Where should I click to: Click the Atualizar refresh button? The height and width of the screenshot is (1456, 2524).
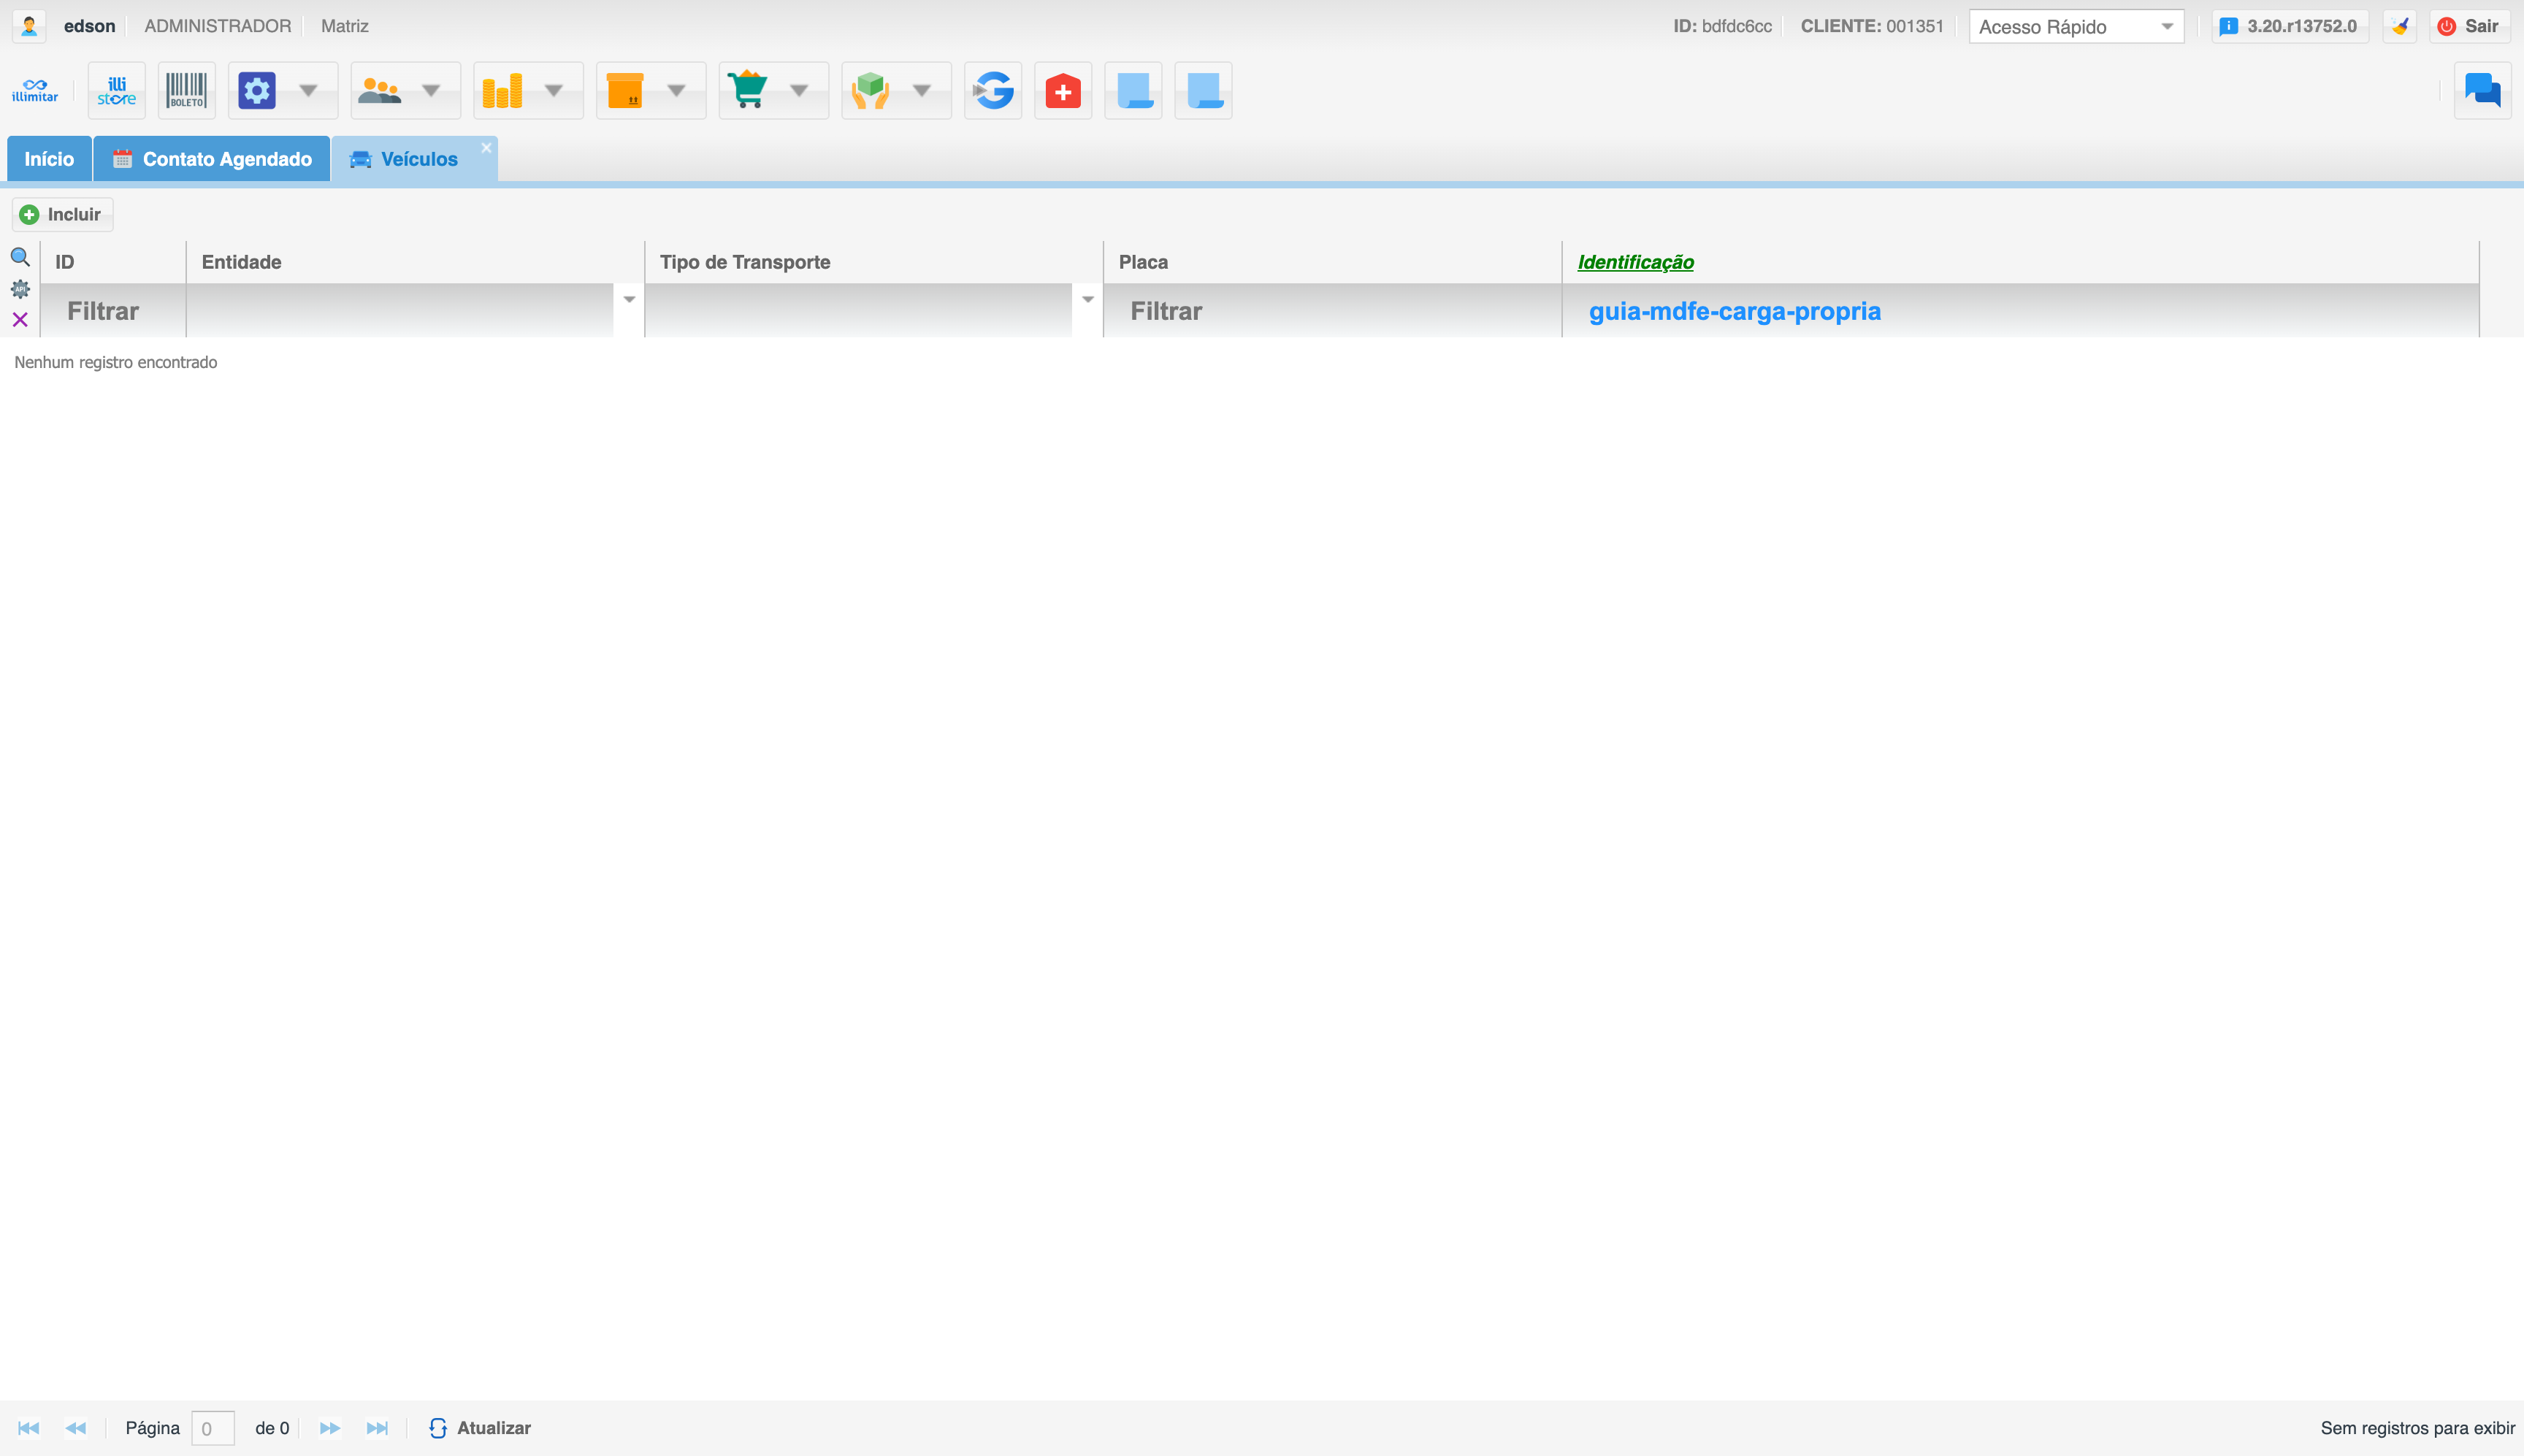[480, 1428]
